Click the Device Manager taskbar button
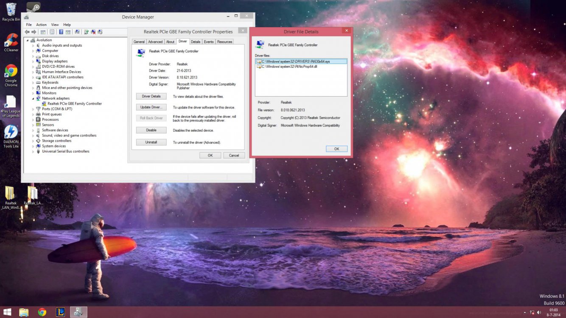 coord(78,312)
